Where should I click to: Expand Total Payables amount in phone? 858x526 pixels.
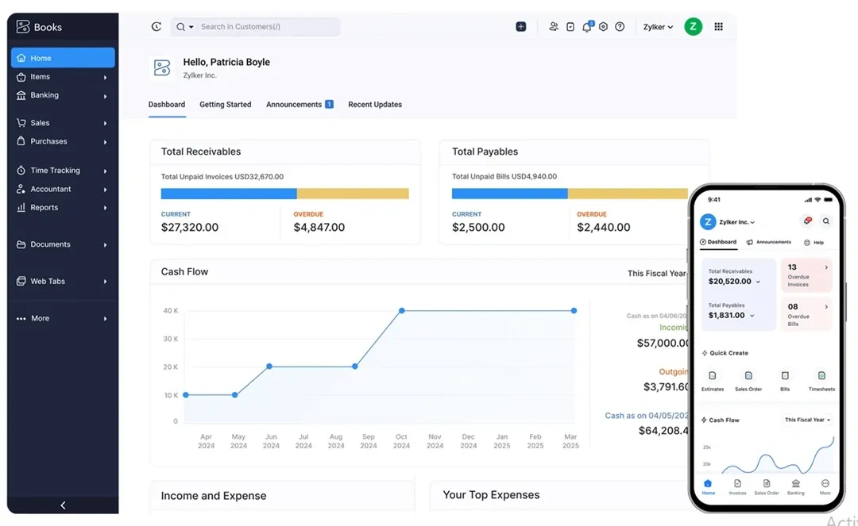[x=752, y=316]
